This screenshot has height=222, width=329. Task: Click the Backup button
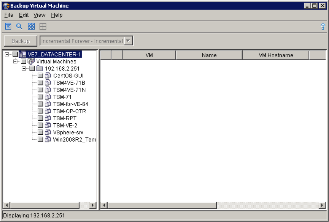click(20, 41)
